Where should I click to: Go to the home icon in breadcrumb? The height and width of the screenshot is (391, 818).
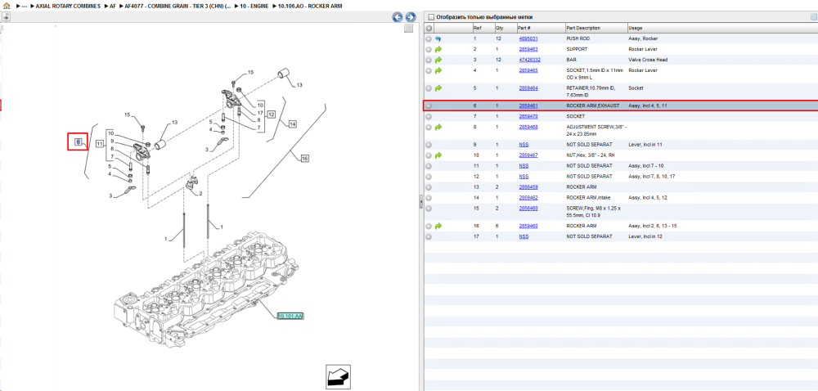pos(6,6)
